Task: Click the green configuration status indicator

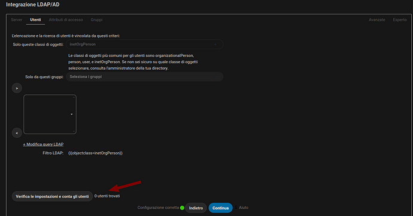Action: [x=182, y=208]
